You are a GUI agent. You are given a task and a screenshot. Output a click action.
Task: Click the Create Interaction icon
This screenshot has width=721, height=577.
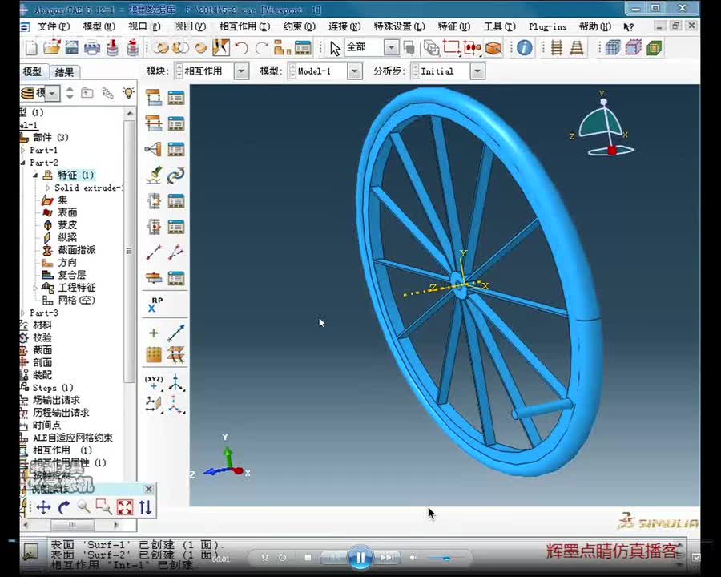(x=154, y=98)
